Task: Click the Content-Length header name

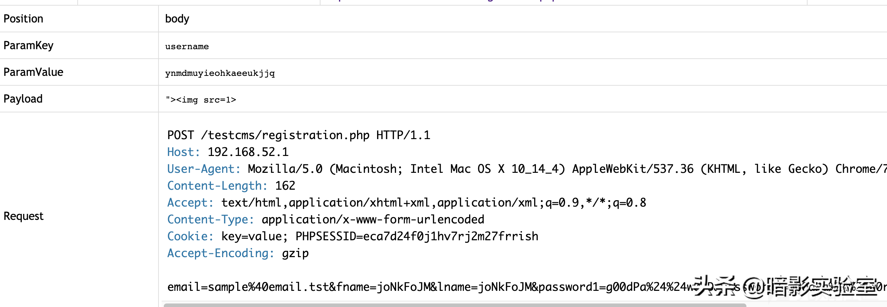Action: pos(217,186)
